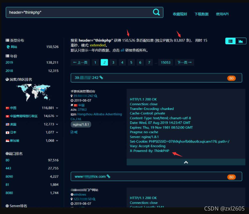Go to page 3
This screenshot has width=249, height=214.
pos(113,62)
